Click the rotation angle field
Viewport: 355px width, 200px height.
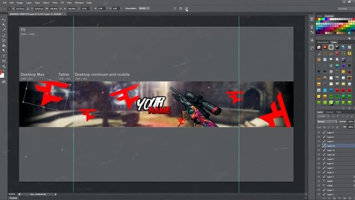coord(84,9)
